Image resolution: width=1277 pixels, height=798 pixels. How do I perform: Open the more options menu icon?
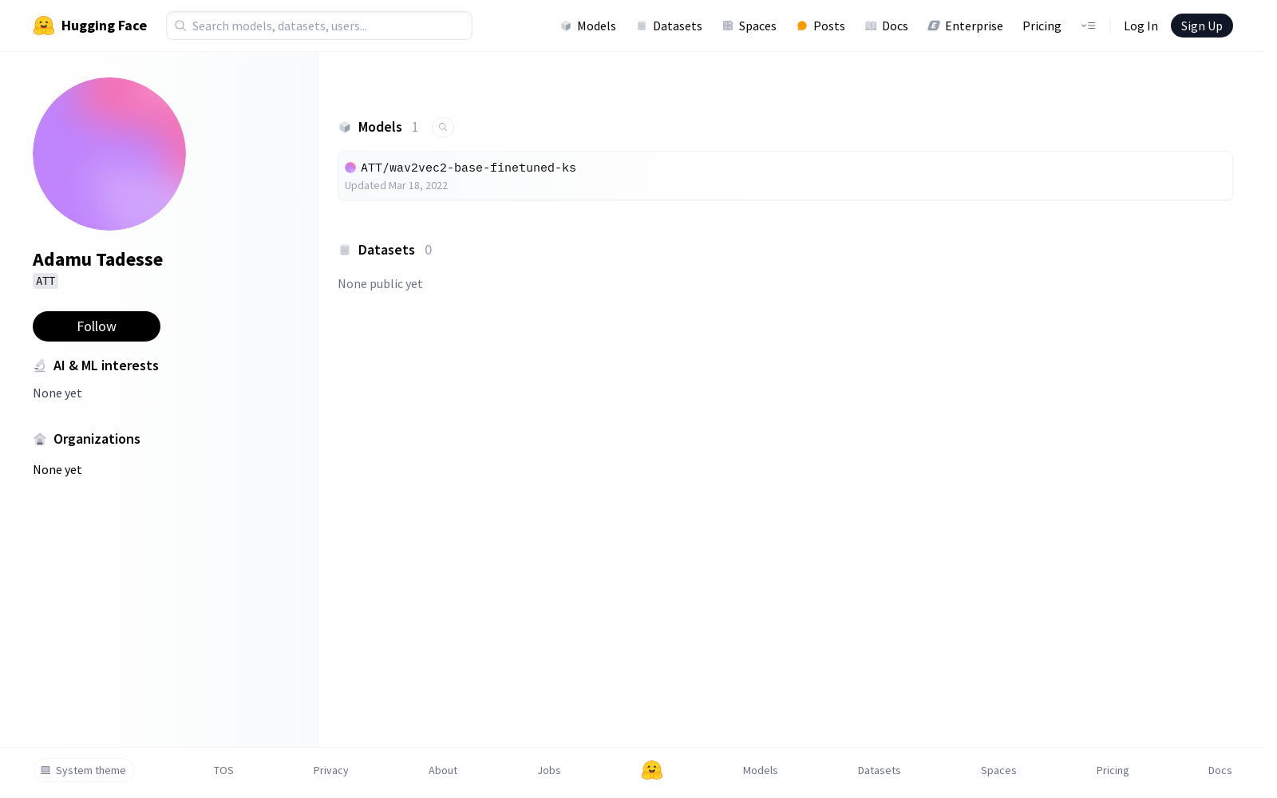pos(1088,26)
